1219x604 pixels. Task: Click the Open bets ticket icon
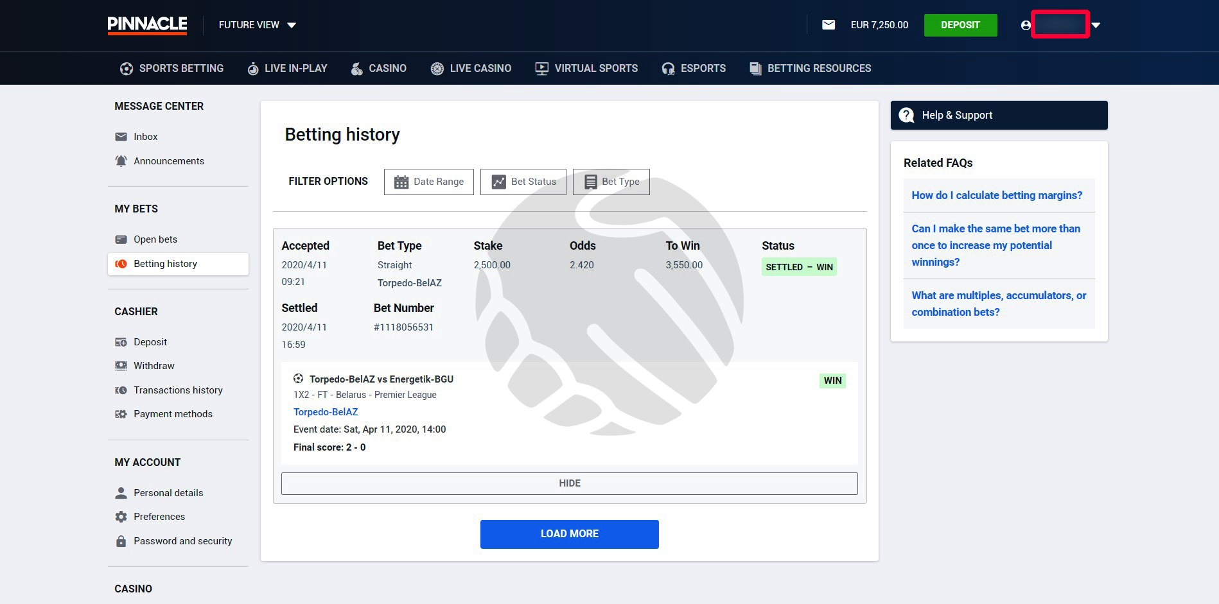coord(121,239)
